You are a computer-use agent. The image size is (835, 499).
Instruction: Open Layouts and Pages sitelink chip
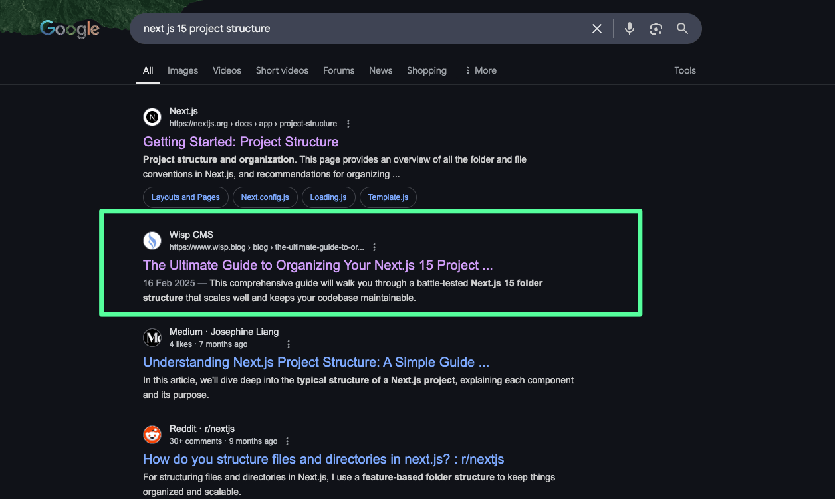pos(185,197)
